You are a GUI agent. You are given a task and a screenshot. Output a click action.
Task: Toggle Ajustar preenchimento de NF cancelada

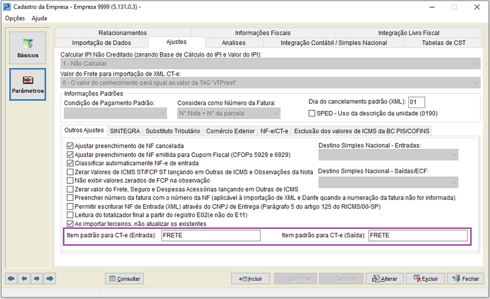[70, 146]
